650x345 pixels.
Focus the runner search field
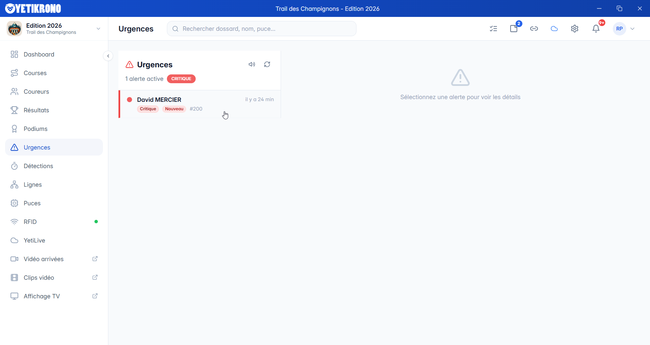tap(261, 29)
